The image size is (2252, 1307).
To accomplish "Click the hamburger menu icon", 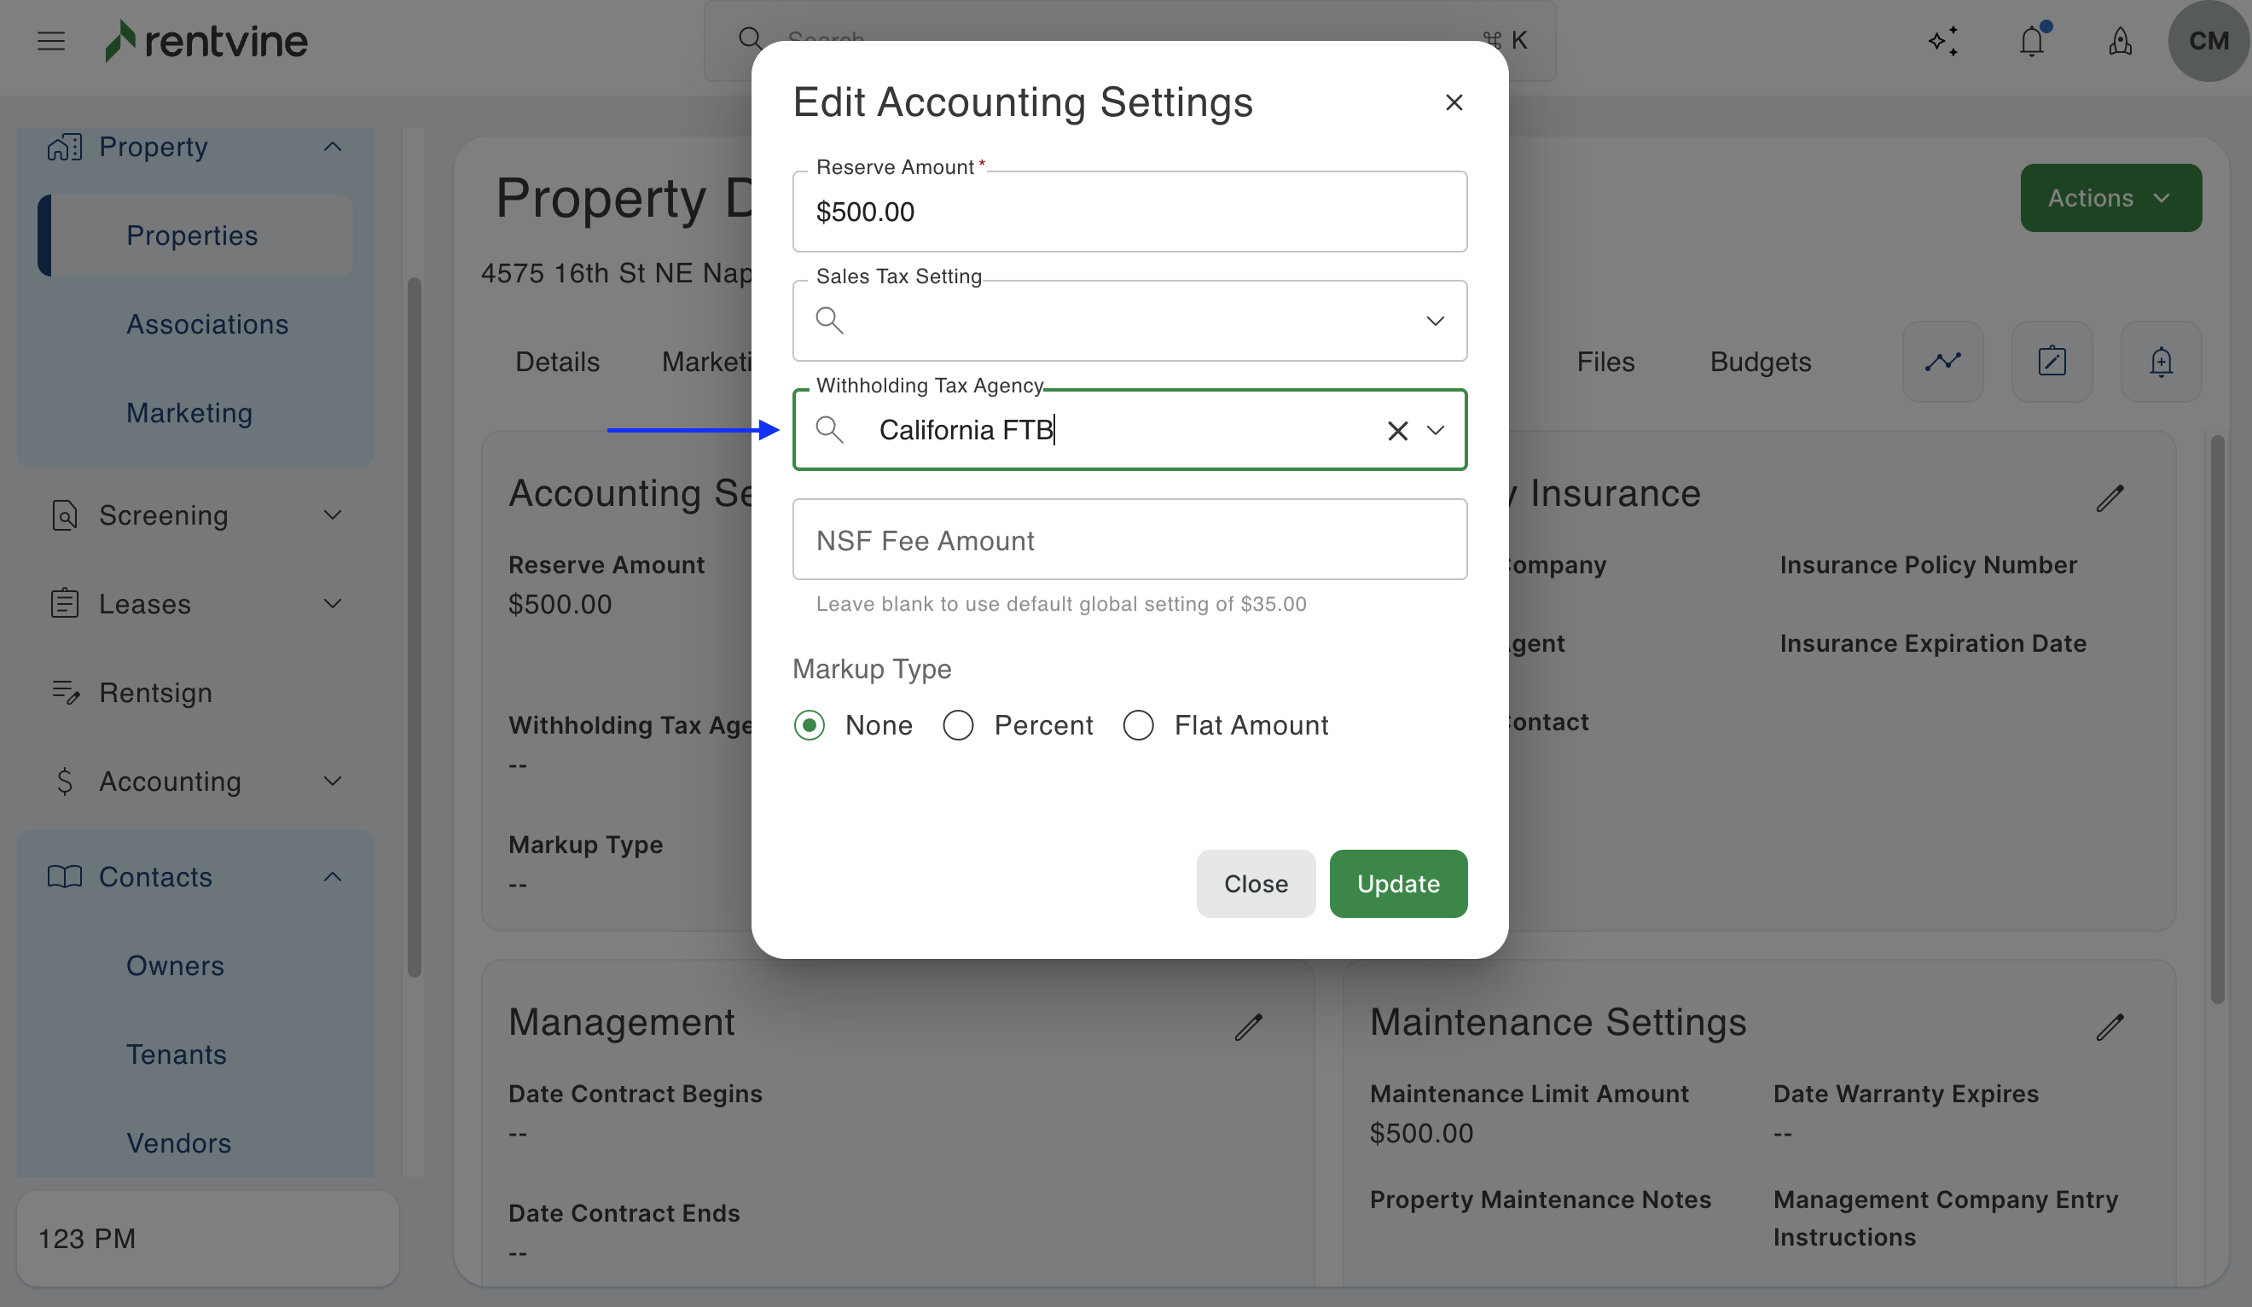I will [x=51, y=41].
